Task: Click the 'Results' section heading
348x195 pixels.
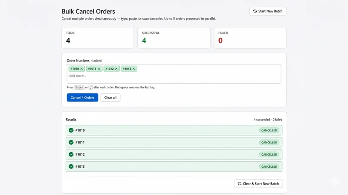Action: click(x=71, y=120)
